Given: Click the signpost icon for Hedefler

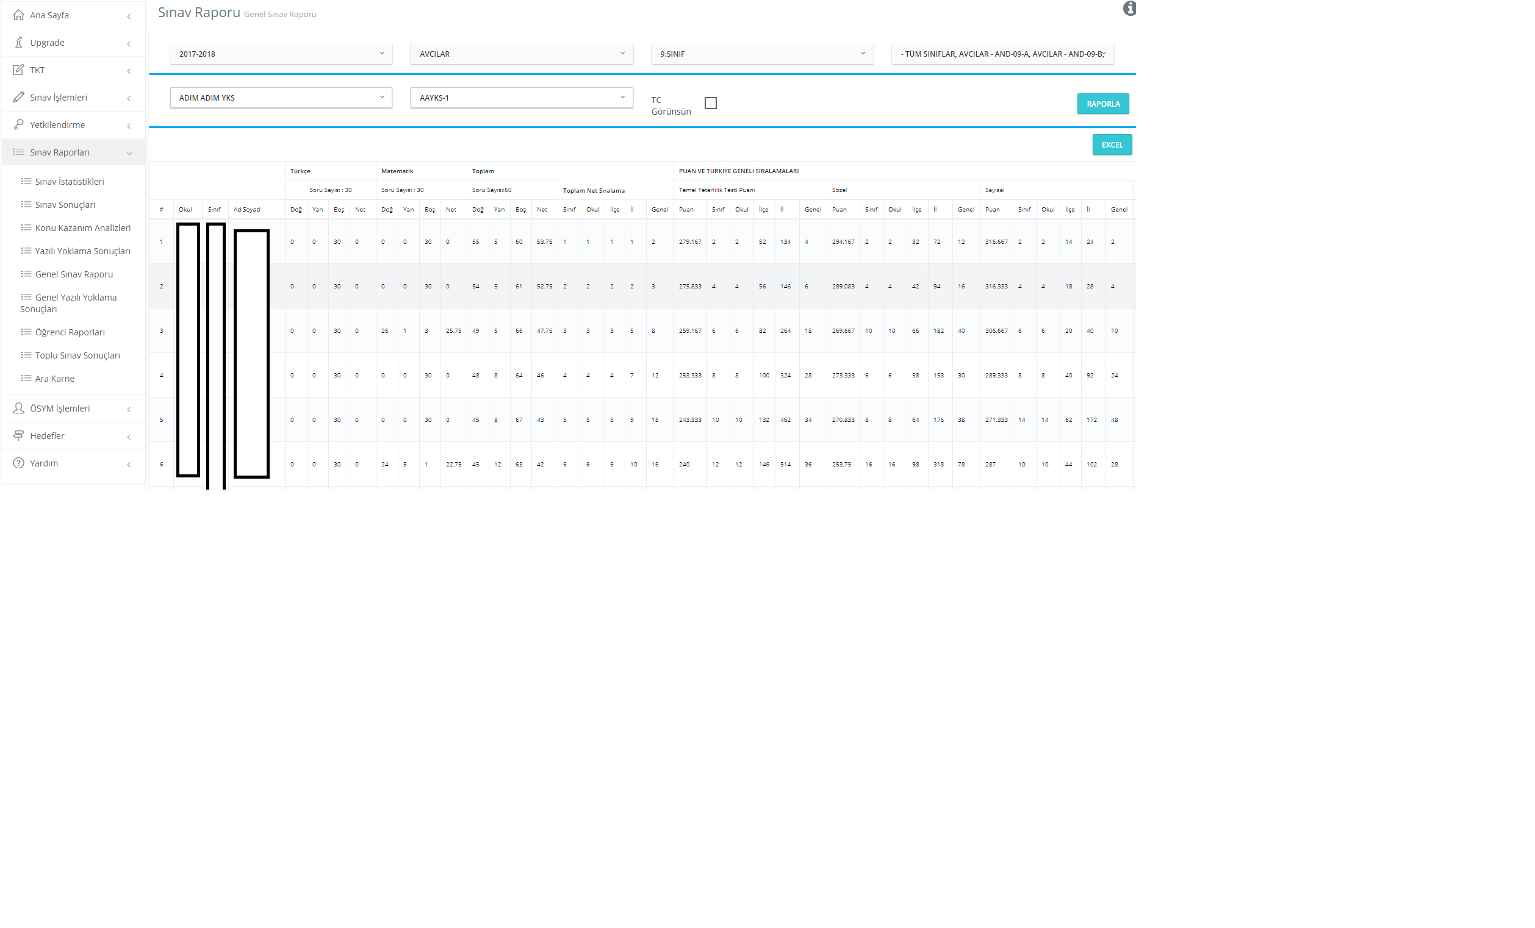Looking at the screenshot, I should [x=19, y=436].
